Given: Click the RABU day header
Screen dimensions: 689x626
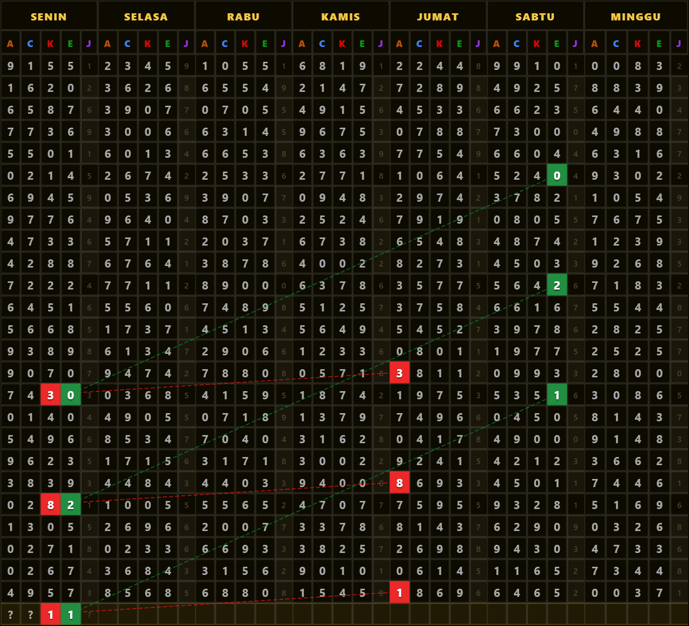Looking at the screenshot, I should 243,16.
